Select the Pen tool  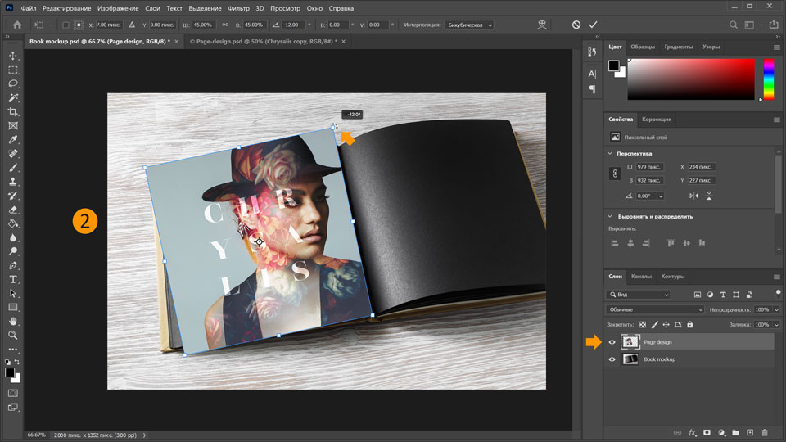13,265
